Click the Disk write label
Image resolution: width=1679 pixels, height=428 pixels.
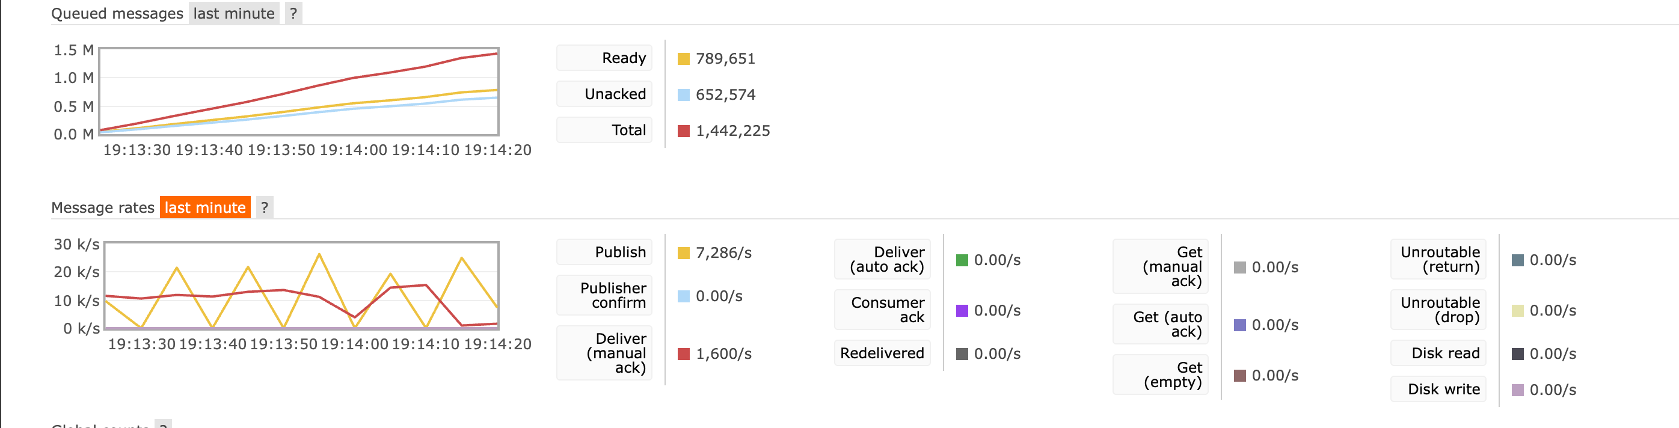pos(1438,389)
